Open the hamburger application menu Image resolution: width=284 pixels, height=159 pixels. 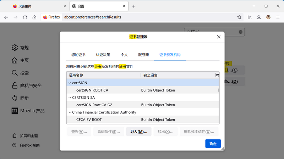(x=278, y=17)
